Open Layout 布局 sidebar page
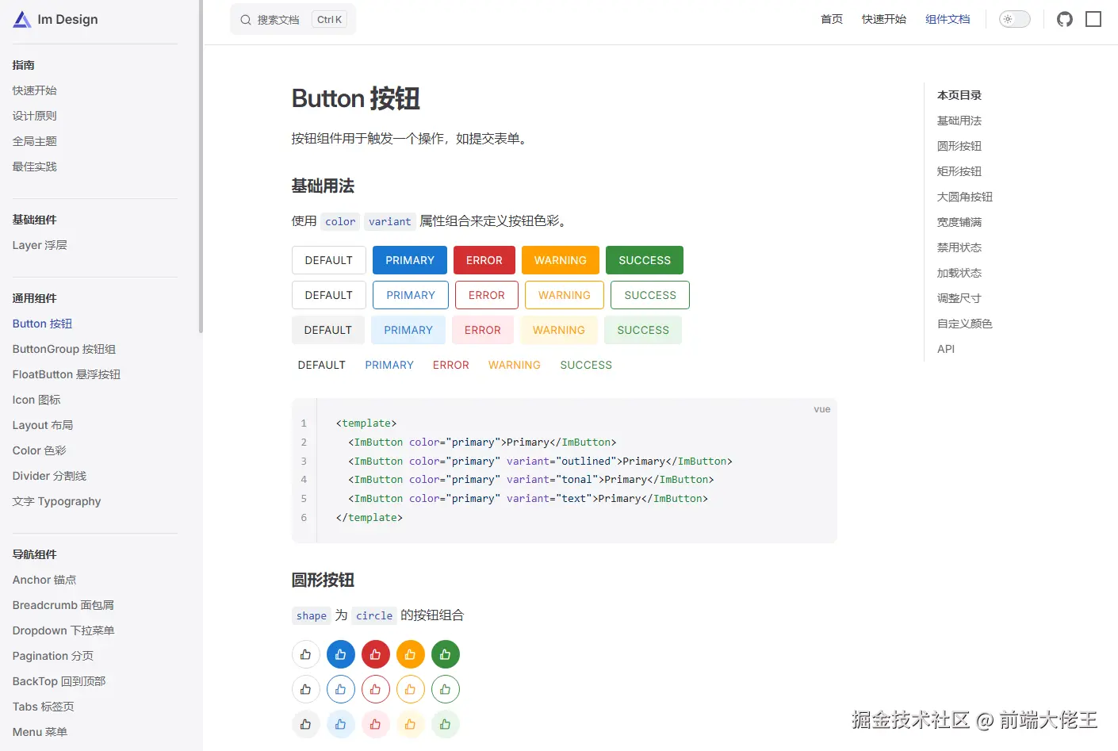This screenshot has width=1118, height=751. coord(43,425)
